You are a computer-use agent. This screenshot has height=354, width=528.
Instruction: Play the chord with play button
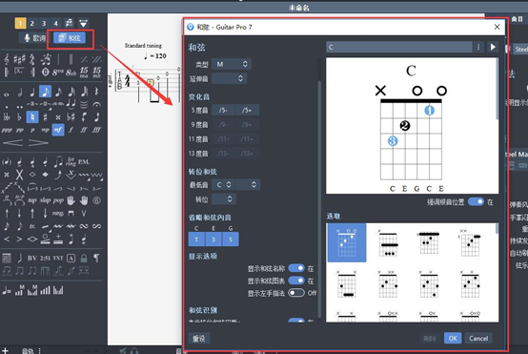pos(493,47)
